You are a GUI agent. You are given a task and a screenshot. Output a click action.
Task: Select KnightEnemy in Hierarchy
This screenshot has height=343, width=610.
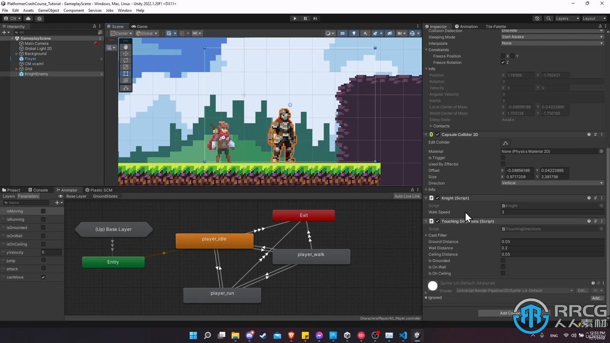pos(36,74)
